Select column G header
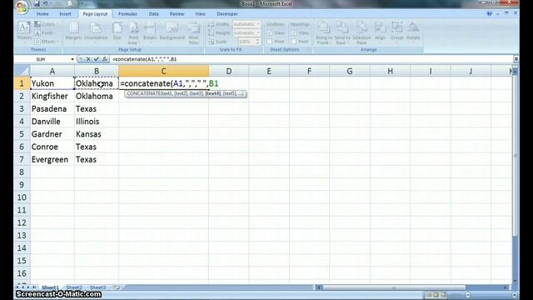Image resolution: width=533 pixels, height=300 pixels. pyautogui.click(x=350, y=71)
